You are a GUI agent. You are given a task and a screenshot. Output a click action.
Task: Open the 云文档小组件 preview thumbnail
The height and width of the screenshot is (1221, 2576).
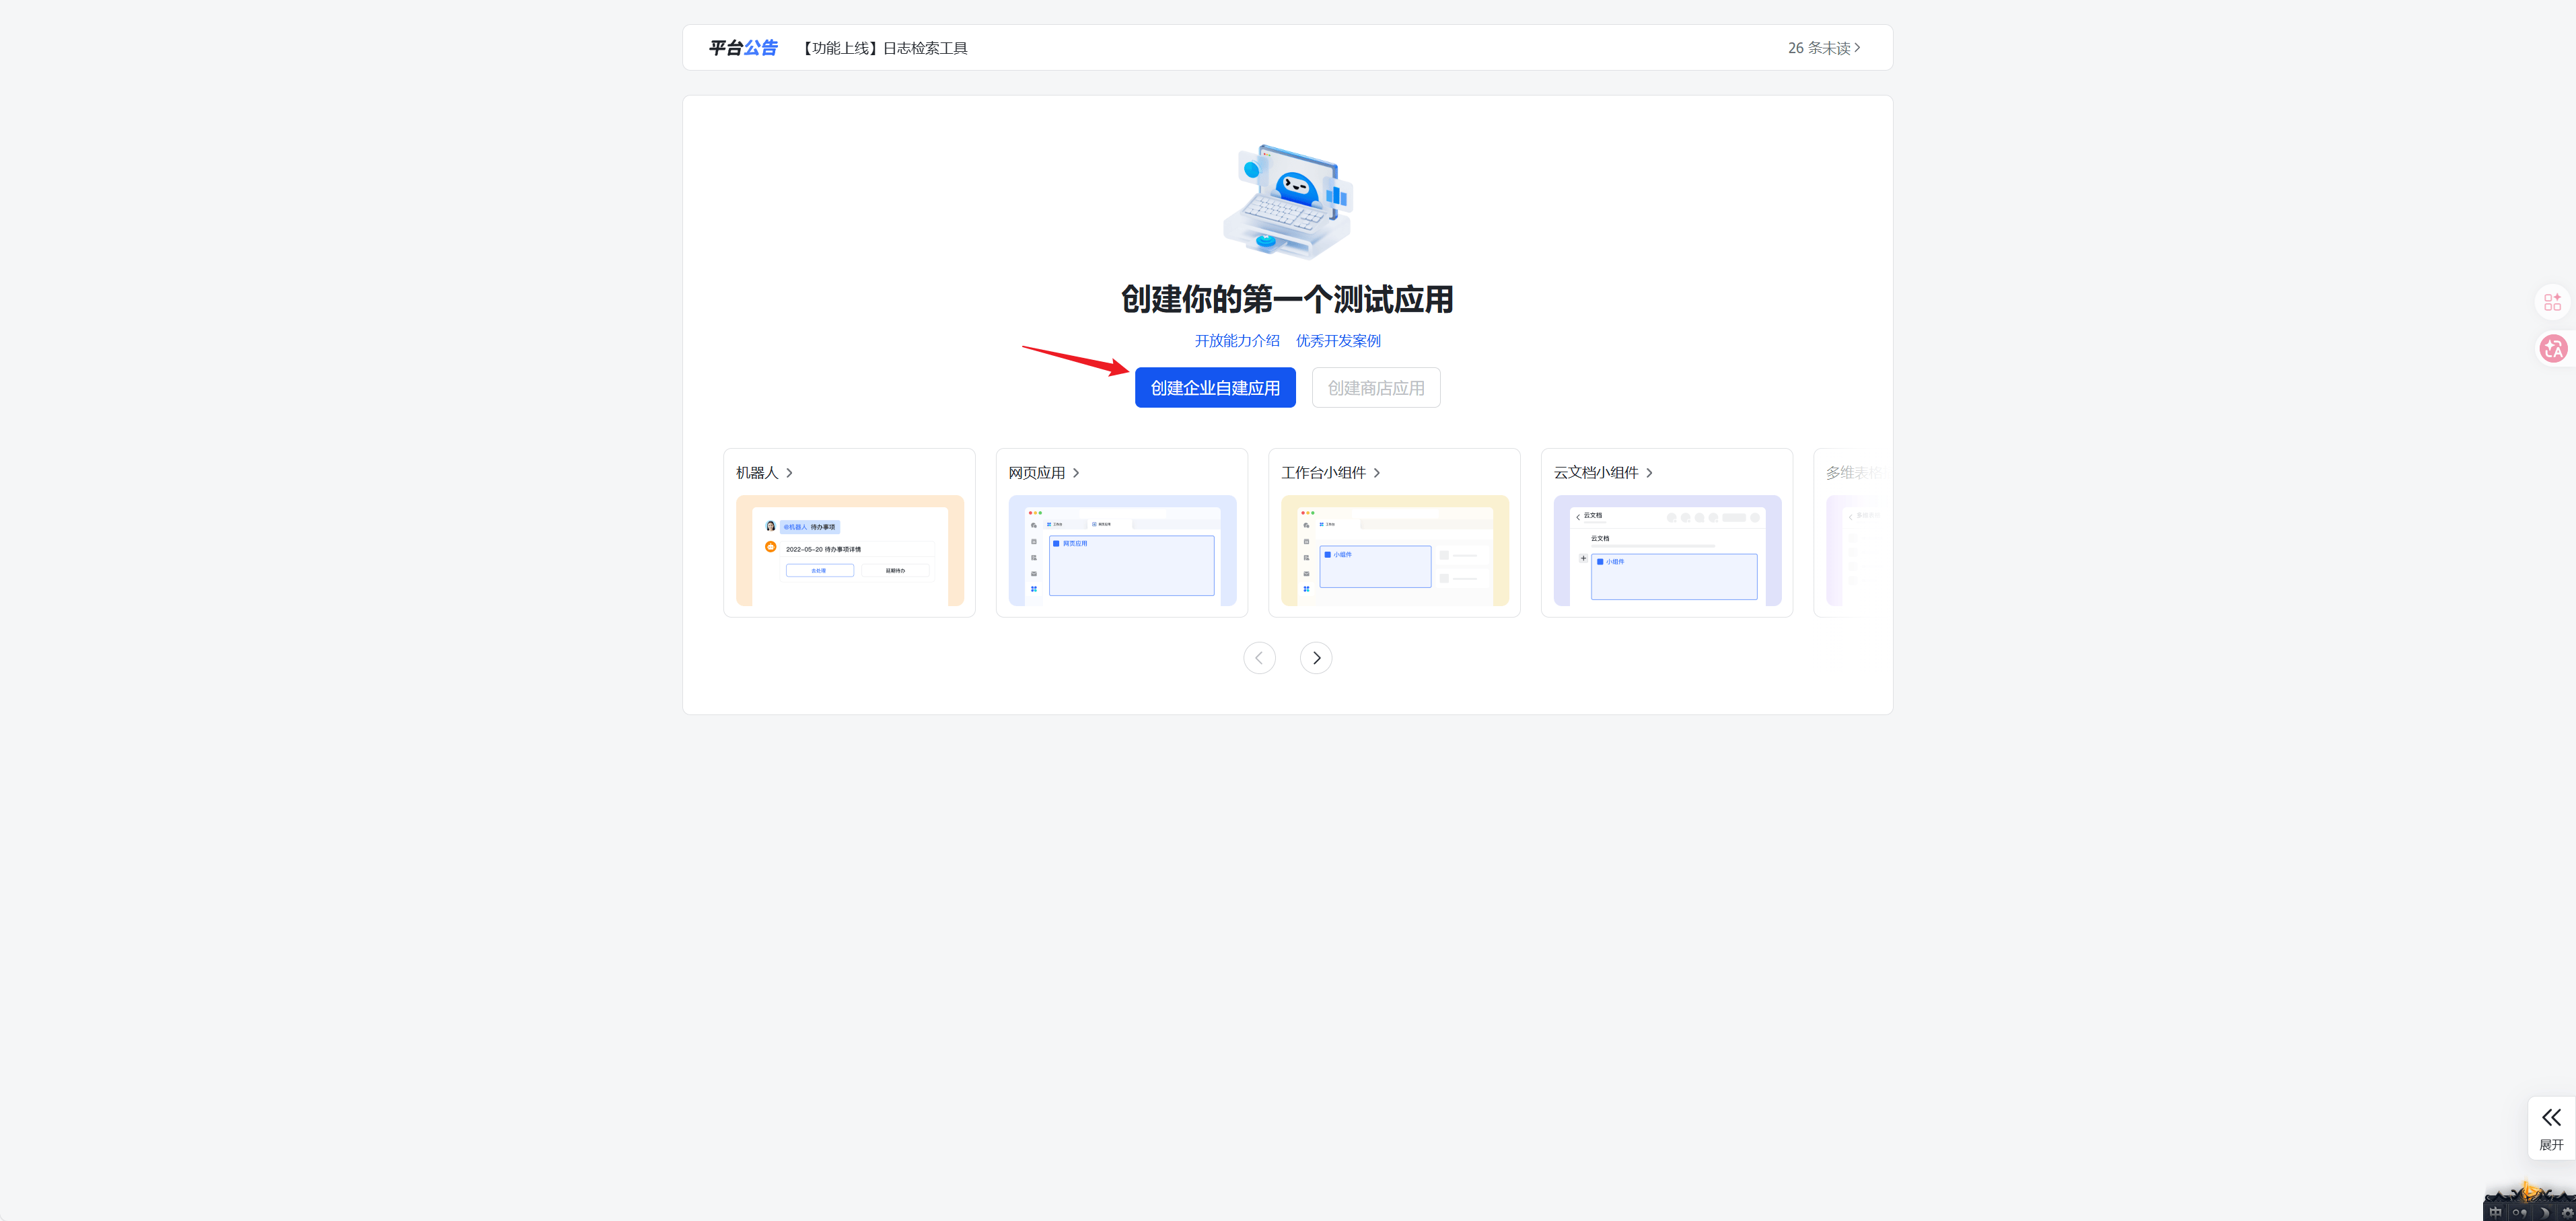coord(1667,550)
